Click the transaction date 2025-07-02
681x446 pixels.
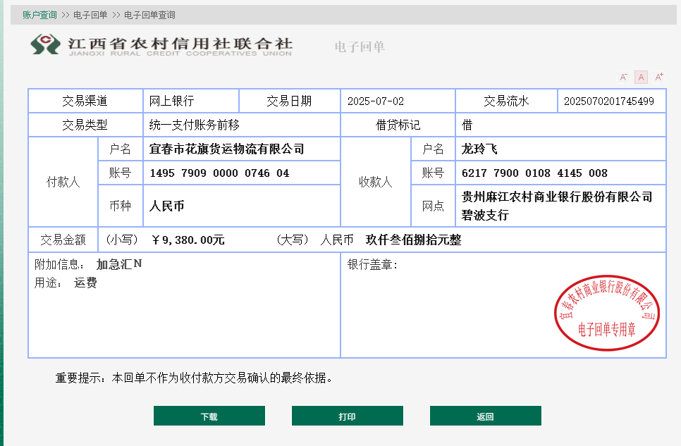[x=376, y=101]
